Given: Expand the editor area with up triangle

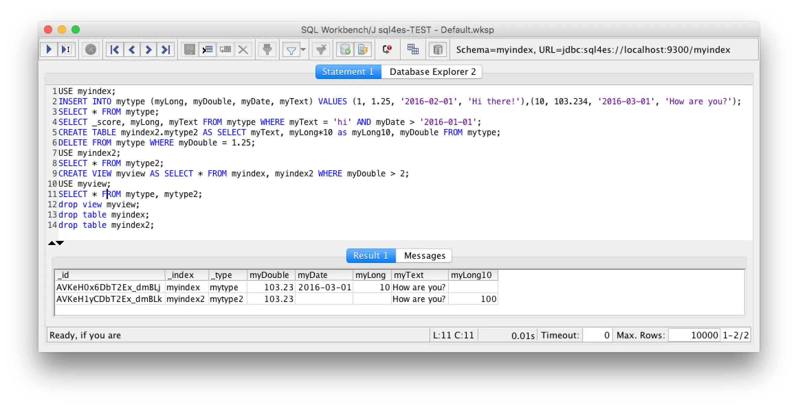Looking at the screenshot, I should point(52,243).
